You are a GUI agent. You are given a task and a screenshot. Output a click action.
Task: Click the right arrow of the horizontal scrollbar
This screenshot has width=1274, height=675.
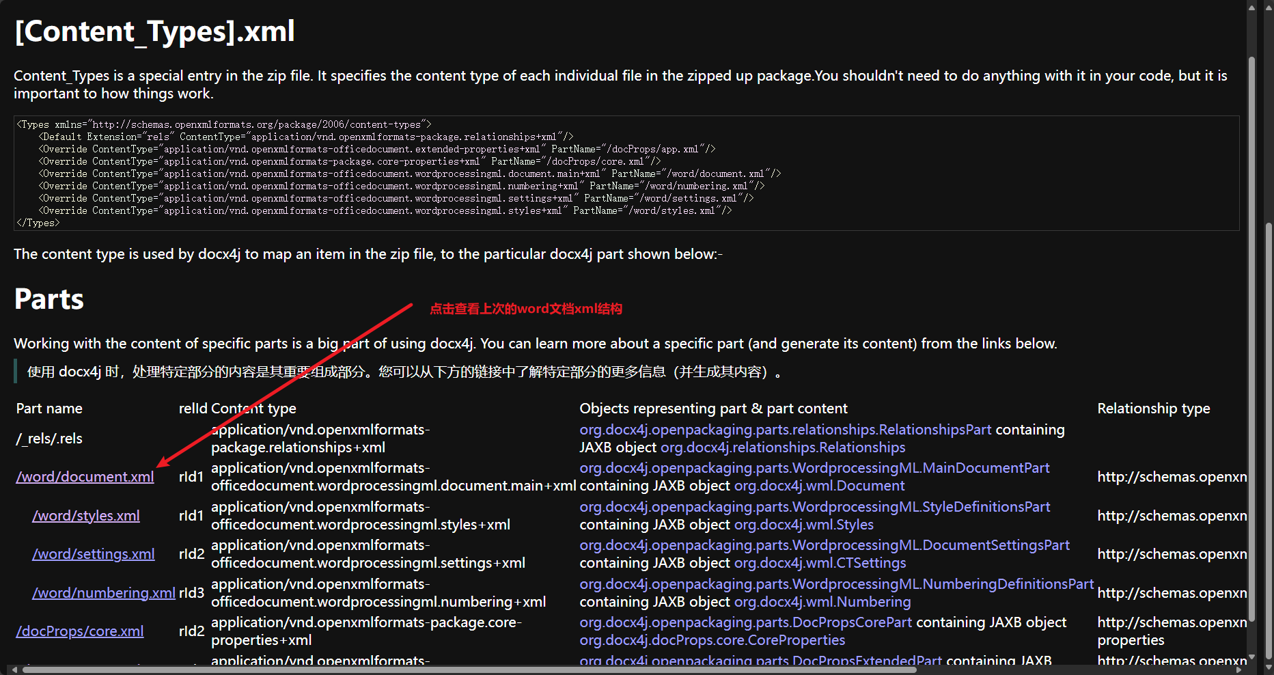1240,670
